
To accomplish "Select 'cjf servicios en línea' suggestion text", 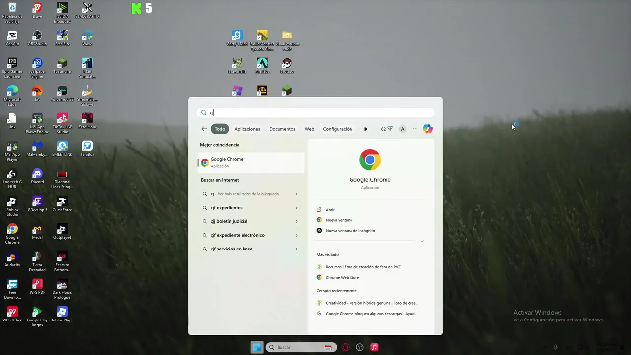I will coord(231,249).
